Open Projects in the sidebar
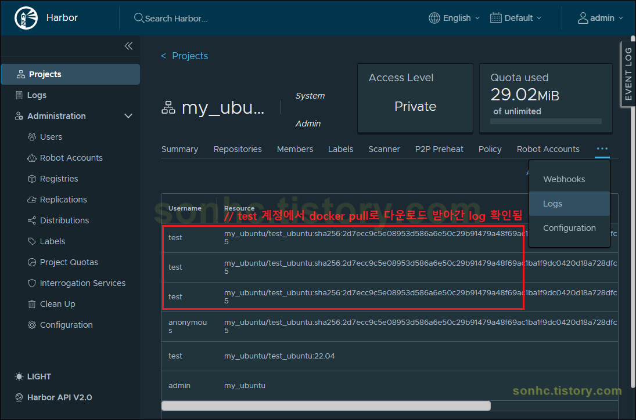 pyautogui.click(x=71, y=74)
